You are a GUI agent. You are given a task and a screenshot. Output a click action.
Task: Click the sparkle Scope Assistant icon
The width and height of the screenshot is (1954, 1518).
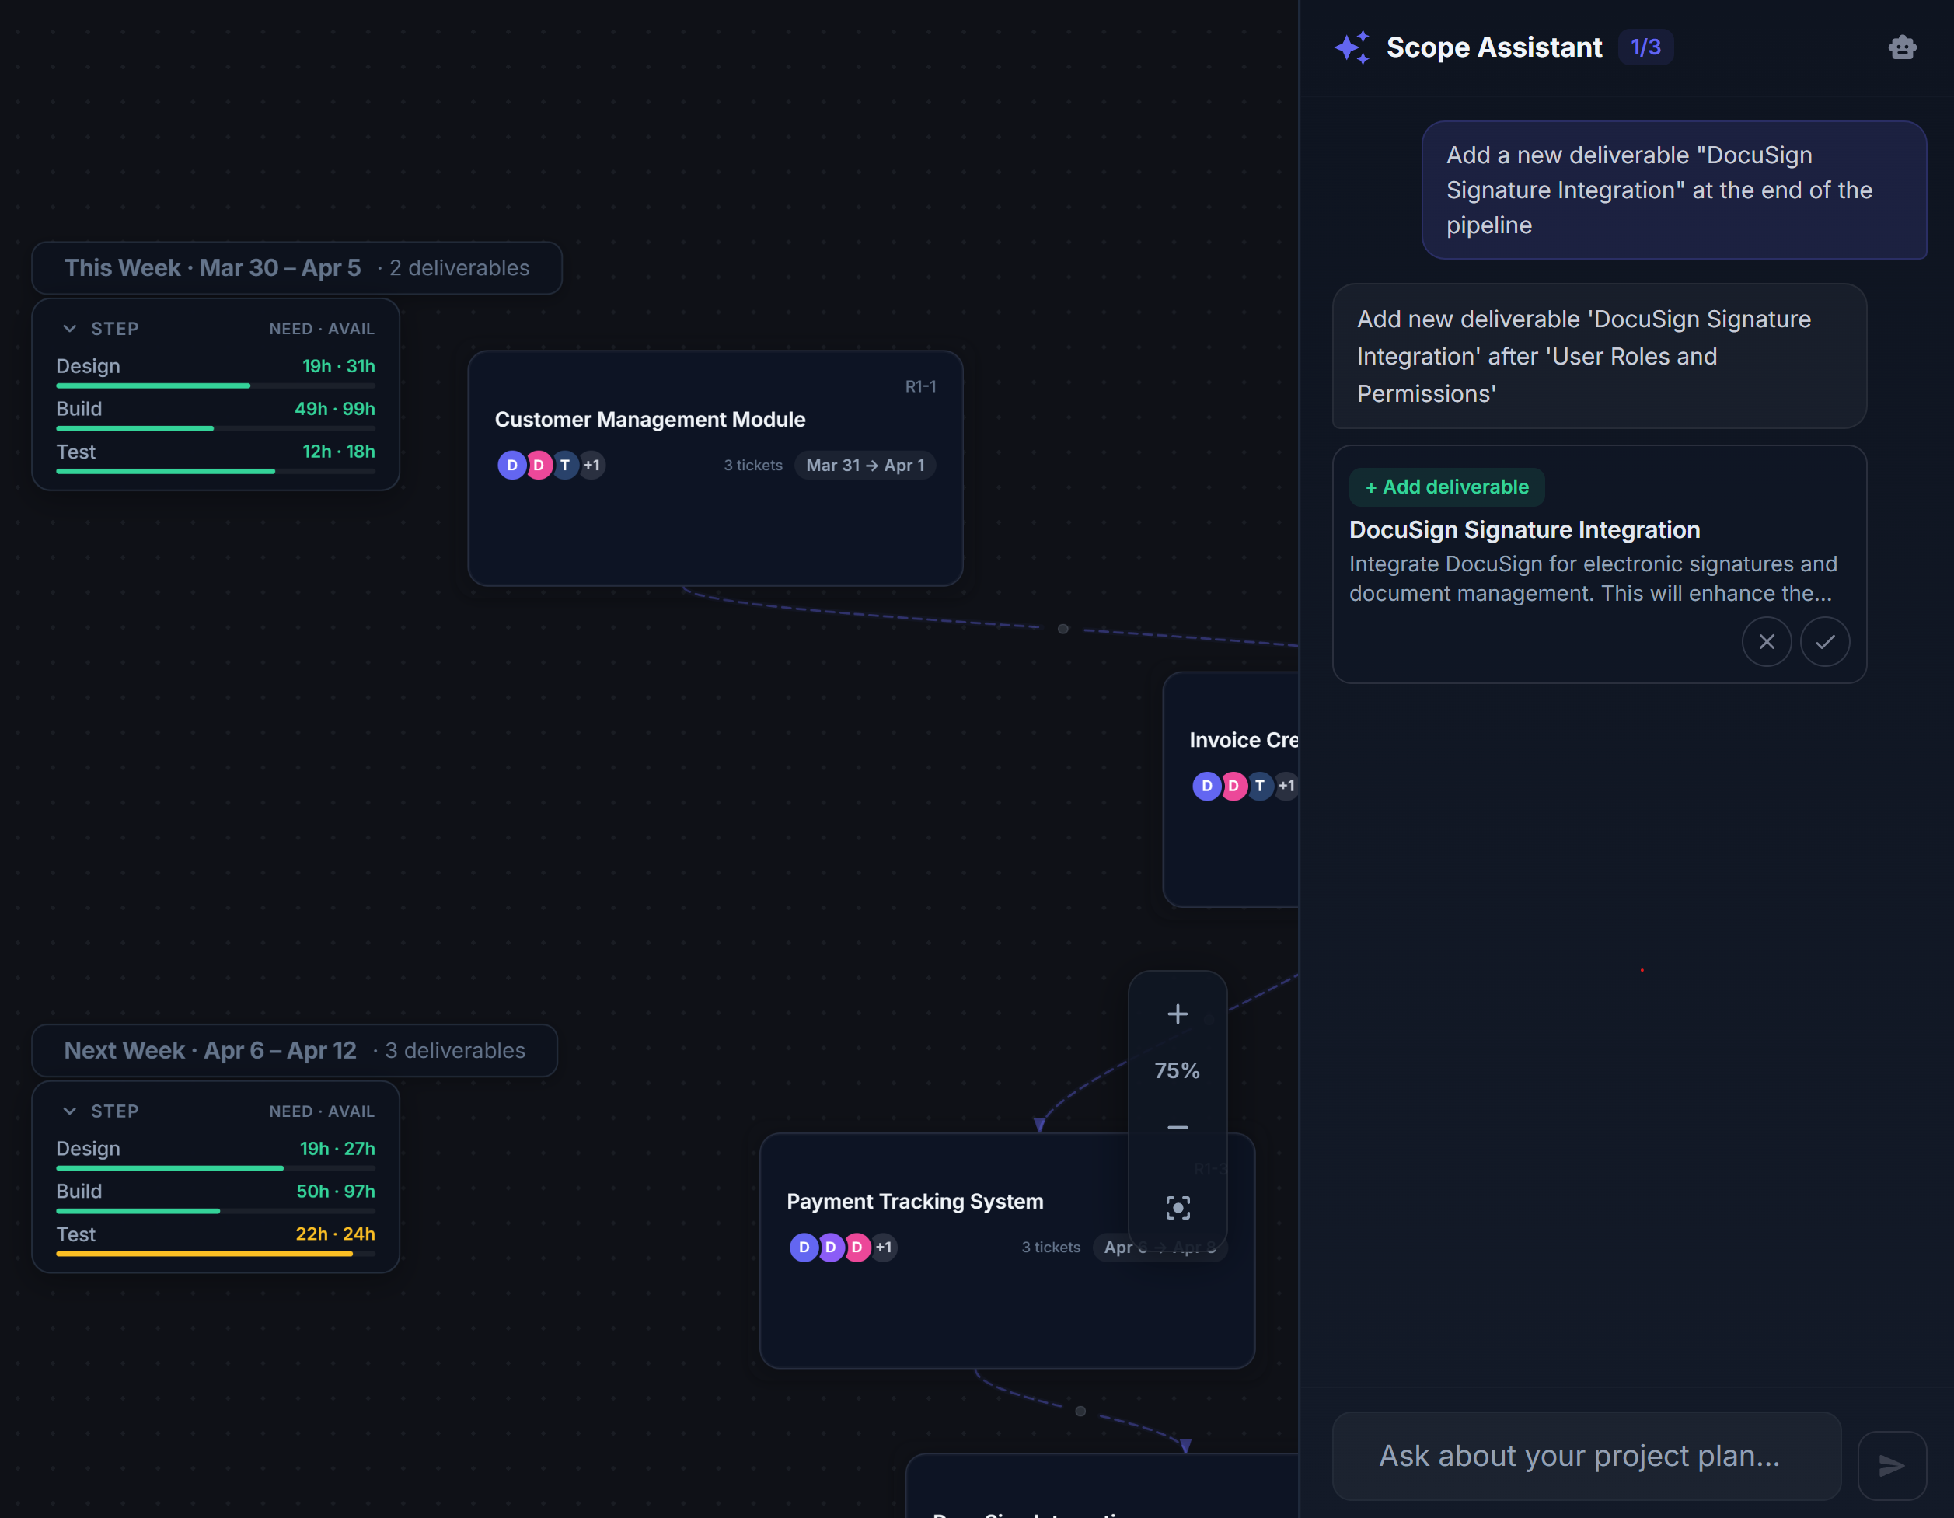click(x=1351, y=47)
